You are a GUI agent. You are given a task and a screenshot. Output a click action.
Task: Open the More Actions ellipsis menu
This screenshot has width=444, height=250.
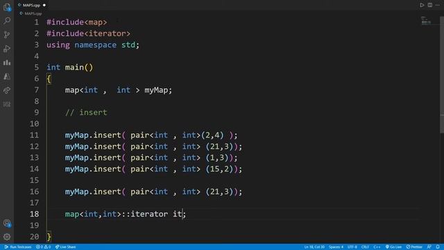tap(438, 5)
